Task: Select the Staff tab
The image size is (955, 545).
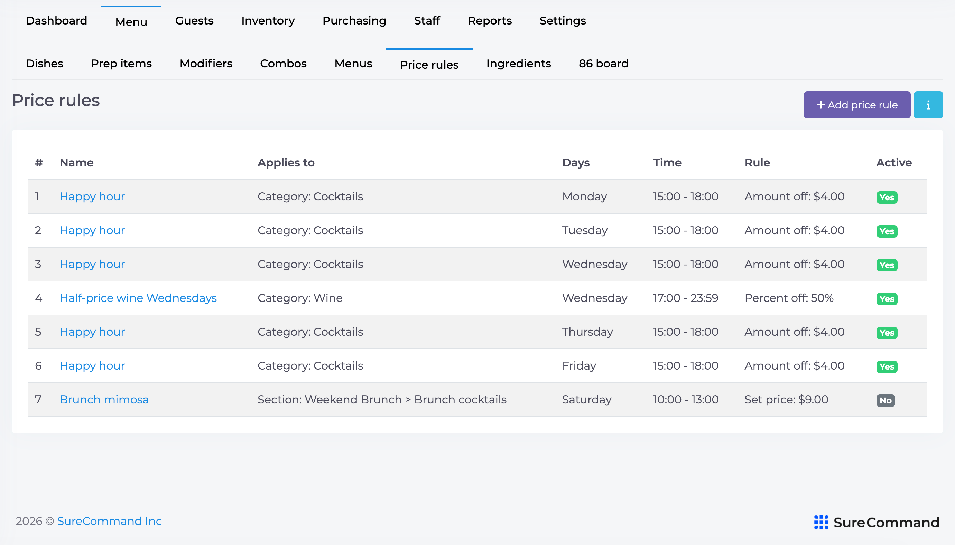Action: point(427,21)
